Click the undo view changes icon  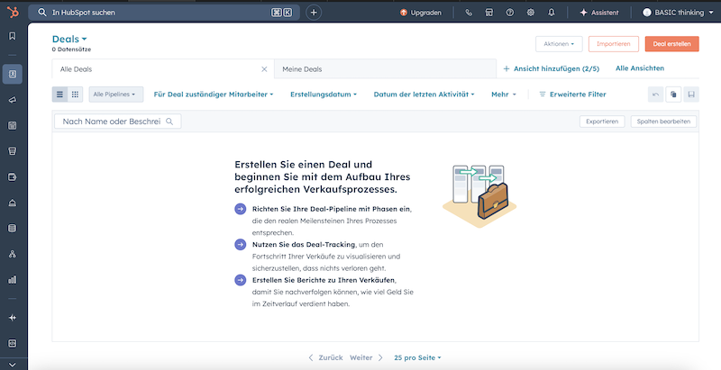[x=656, y=95]
